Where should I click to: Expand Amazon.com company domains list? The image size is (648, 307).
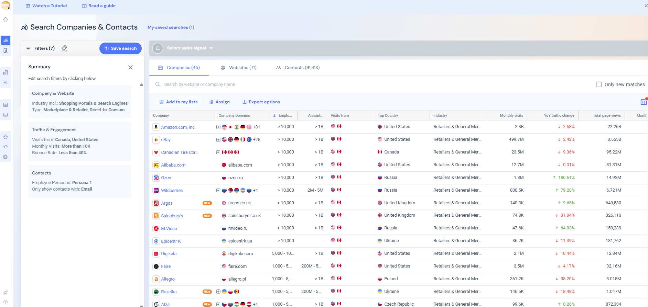coord(218,127)
